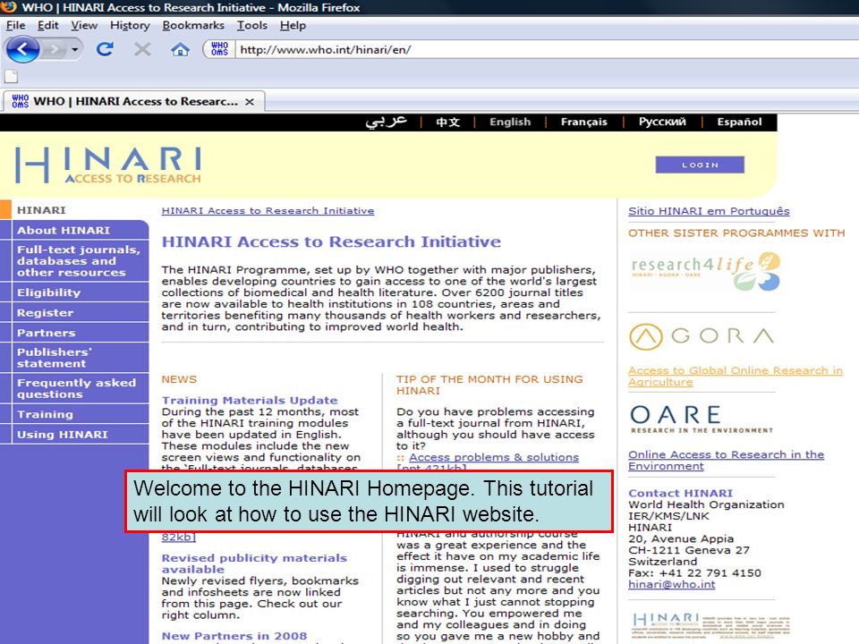Switch language to Chinese

tap(447, 123)
